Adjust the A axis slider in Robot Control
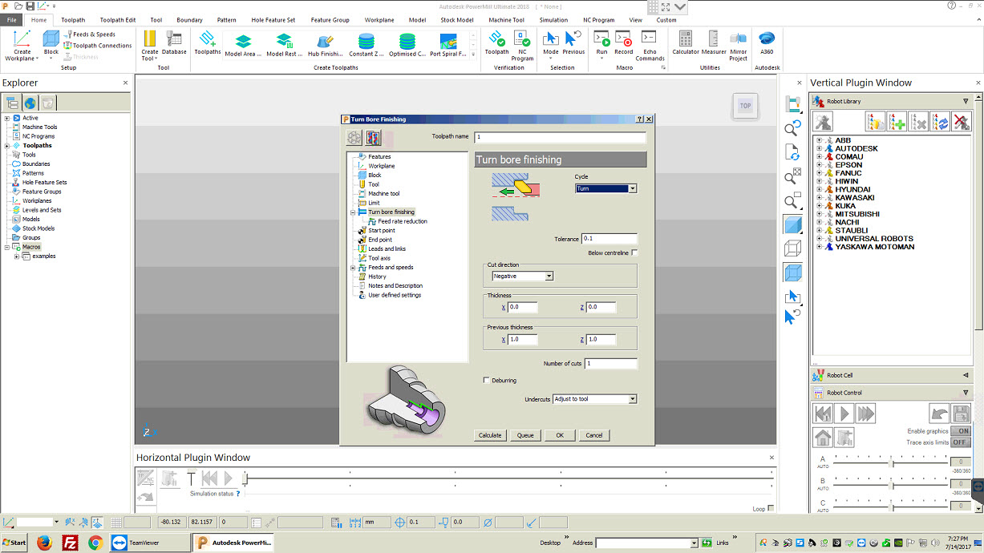The image size is (984, 553). pos(892,462)
